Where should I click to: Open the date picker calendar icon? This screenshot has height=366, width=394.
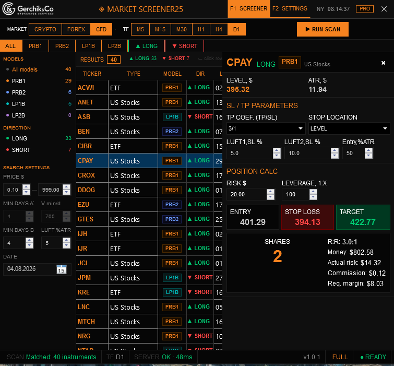61,269
